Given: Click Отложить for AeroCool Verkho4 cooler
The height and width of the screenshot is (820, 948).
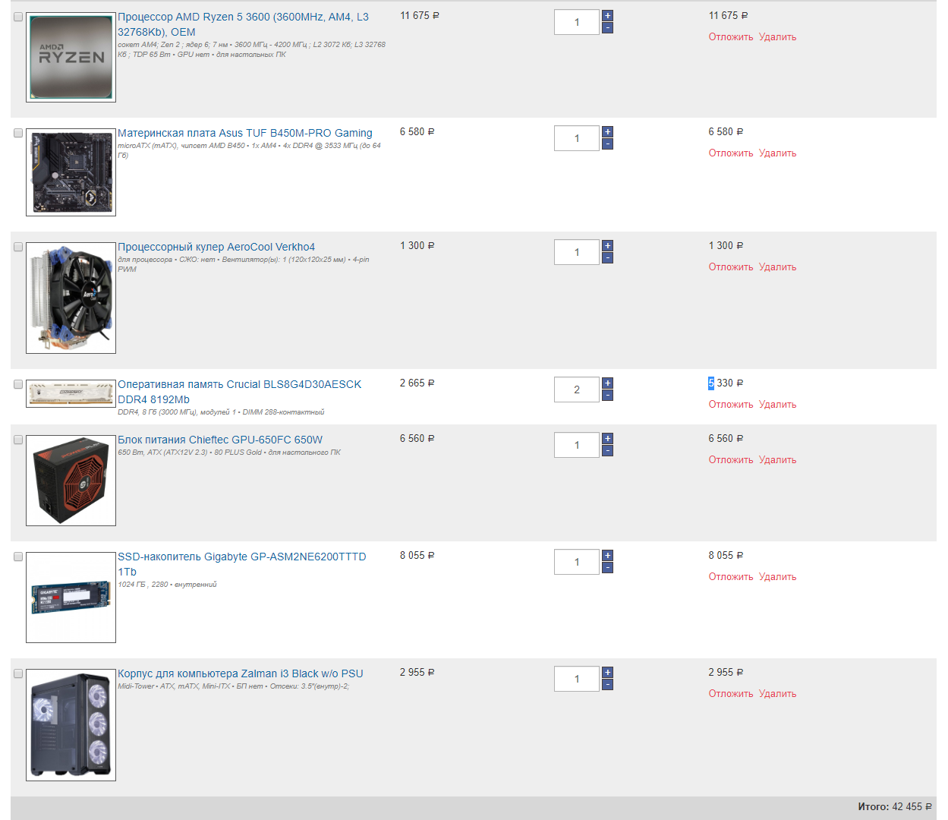Looking at the screenshot, I should 731,267.
